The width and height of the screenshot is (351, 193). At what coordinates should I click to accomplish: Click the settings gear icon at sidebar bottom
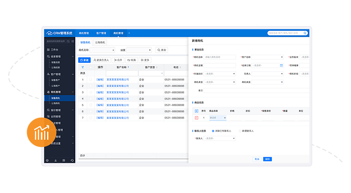[47, 160]
